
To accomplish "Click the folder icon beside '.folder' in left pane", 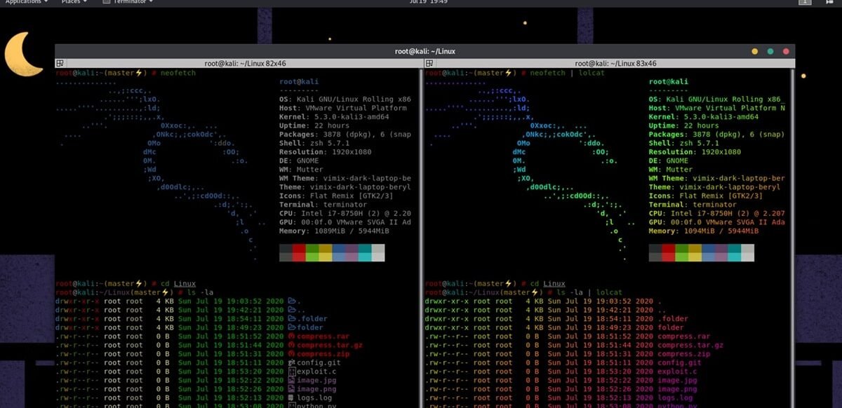I will (291, 318).
